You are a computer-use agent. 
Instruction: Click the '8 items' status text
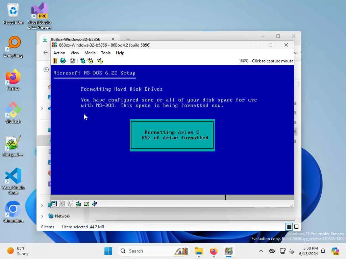(x=48, y=227)
